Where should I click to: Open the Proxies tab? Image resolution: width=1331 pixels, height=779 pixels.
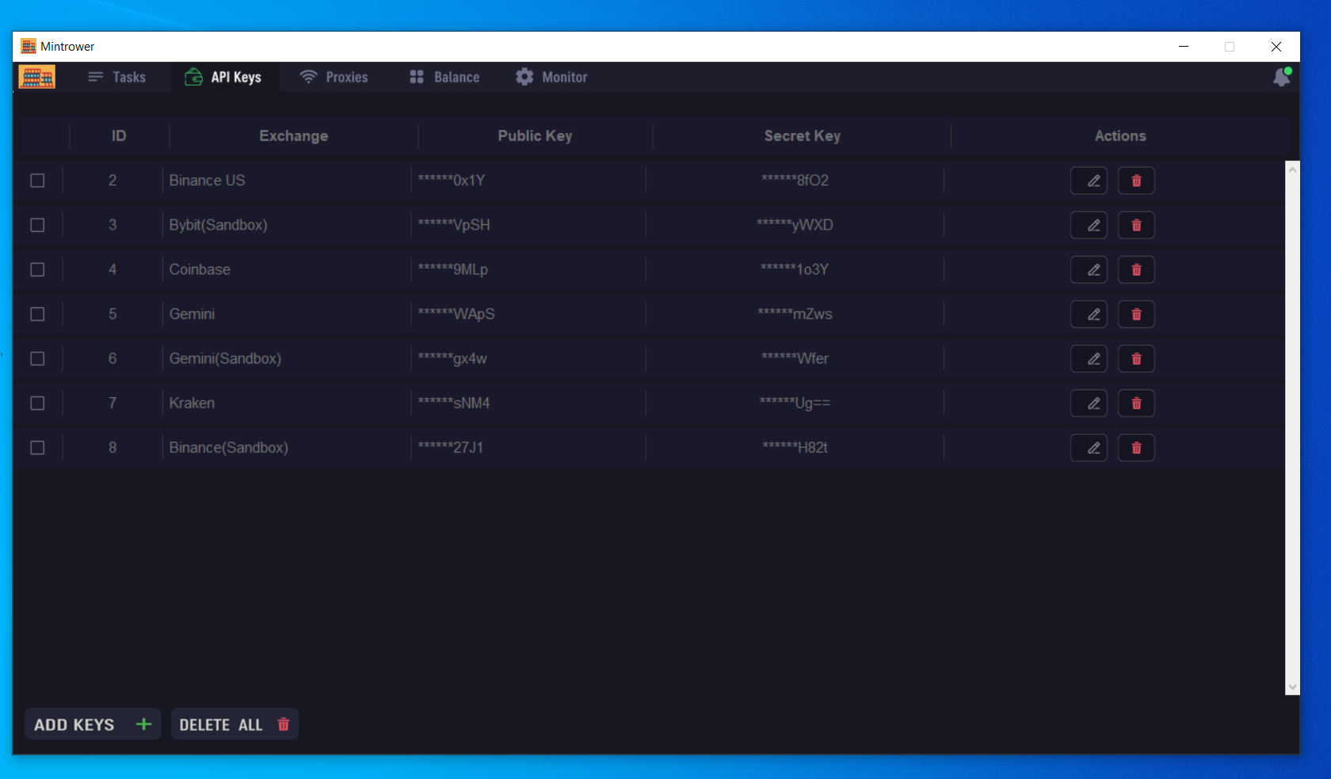pos(334,78)
